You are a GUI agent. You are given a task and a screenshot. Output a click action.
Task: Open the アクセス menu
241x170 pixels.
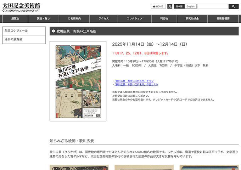tap(104, 18)
